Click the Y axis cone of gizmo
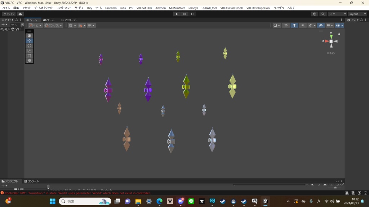The image size is (369, 207). 331,36
